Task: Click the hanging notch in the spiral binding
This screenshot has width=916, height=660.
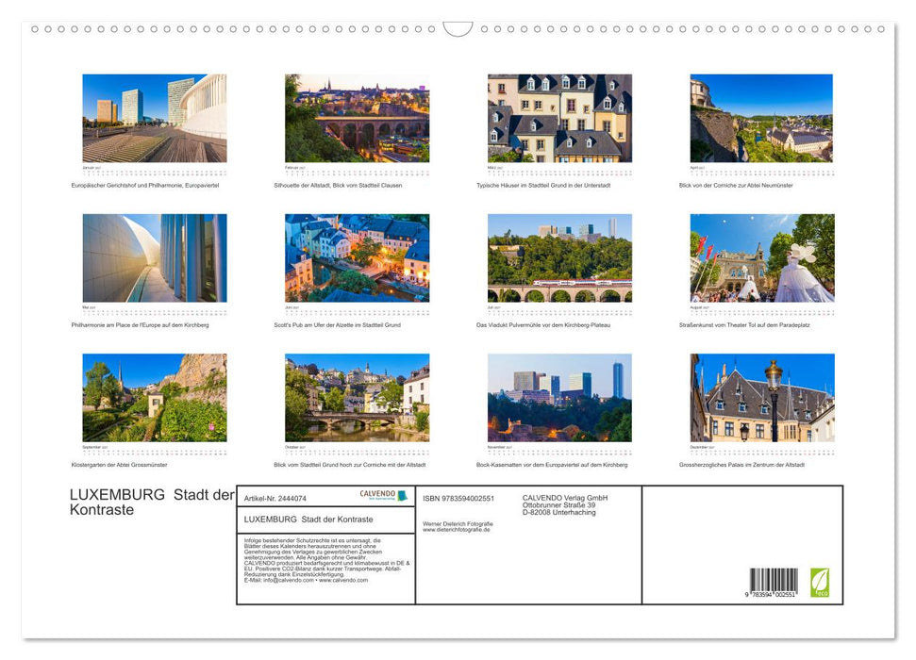Action: point(458,28)
